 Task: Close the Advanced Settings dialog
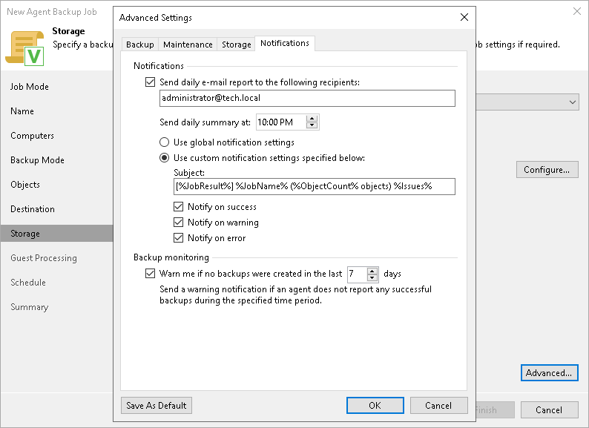464,17
